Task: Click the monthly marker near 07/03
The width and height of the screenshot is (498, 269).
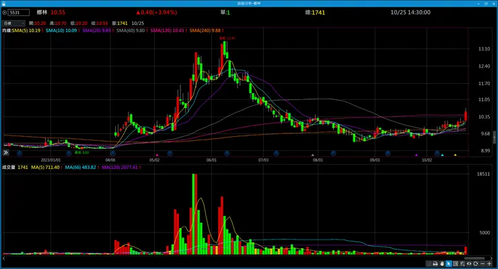Action: pos(277,153)
